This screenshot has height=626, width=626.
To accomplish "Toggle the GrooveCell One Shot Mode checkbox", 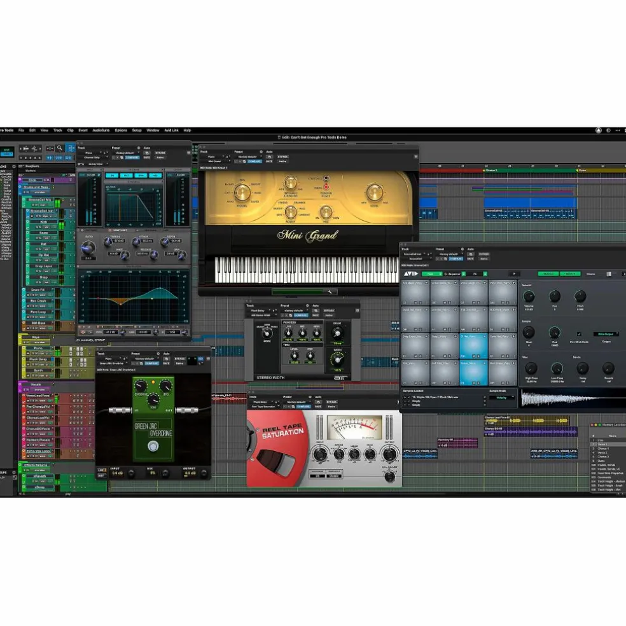I will 579,334.
